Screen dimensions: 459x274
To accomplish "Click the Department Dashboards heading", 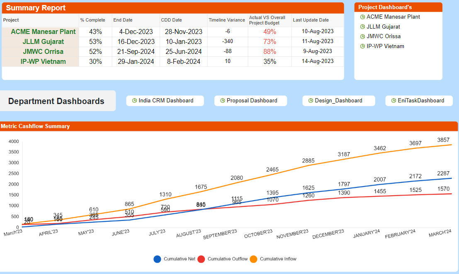I will (56, 101).
